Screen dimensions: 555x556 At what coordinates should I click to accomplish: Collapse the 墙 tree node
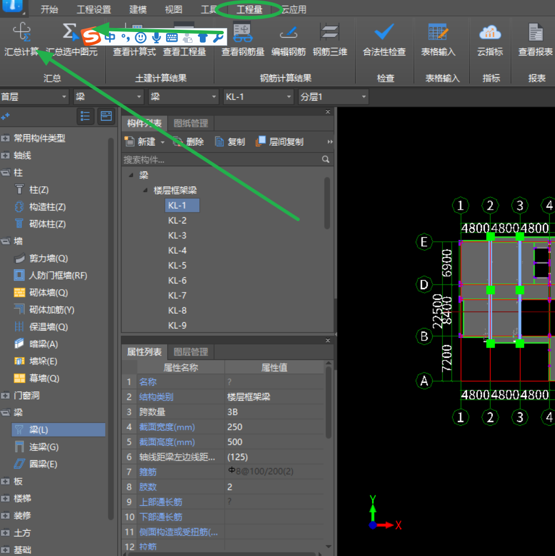[x=5, y=241]
